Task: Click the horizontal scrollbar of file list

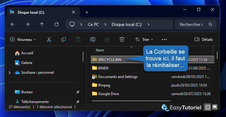Action: 131,101
